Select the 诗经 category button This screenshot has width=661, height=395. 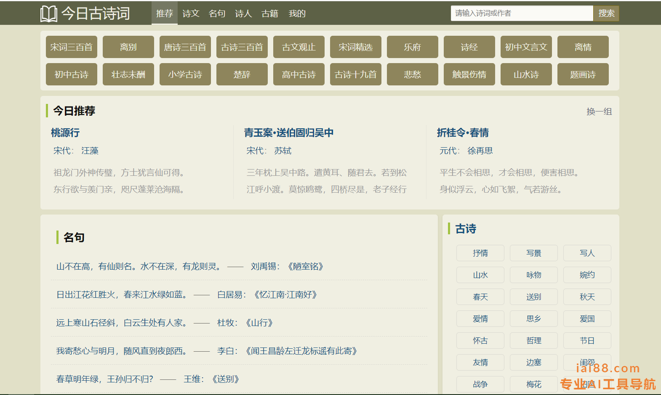point(469,47)
